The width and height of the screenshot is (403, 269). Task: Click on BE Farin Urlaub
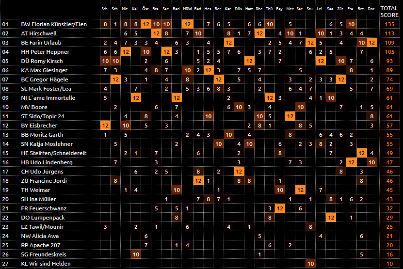tap(41, 43)
